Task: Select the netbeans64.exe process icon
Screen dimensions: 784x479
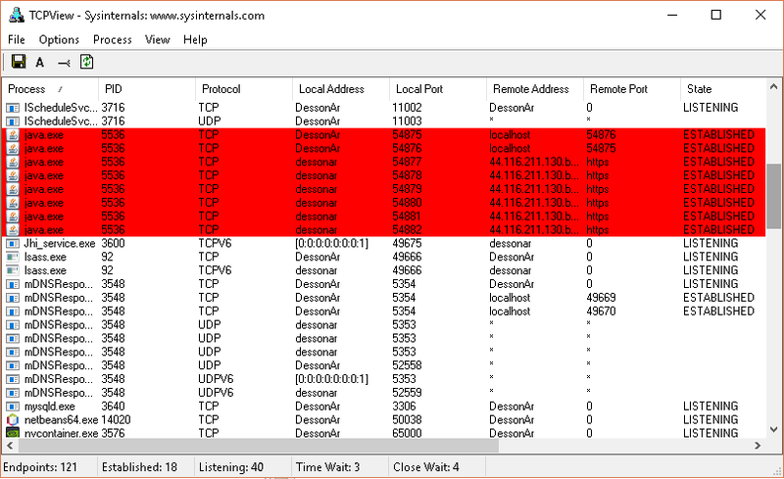Action: point(13,419)
